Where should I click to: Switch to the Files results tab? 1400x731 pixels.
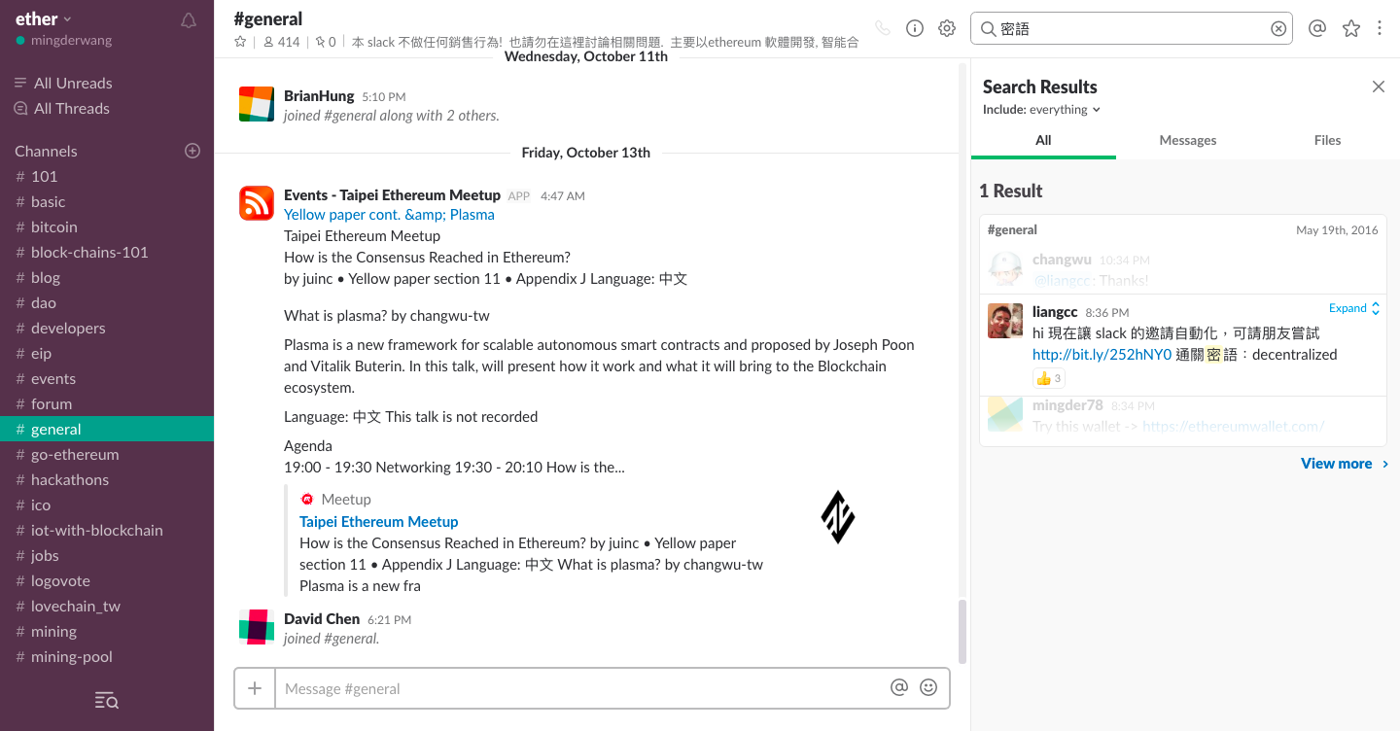point(1327,140)
